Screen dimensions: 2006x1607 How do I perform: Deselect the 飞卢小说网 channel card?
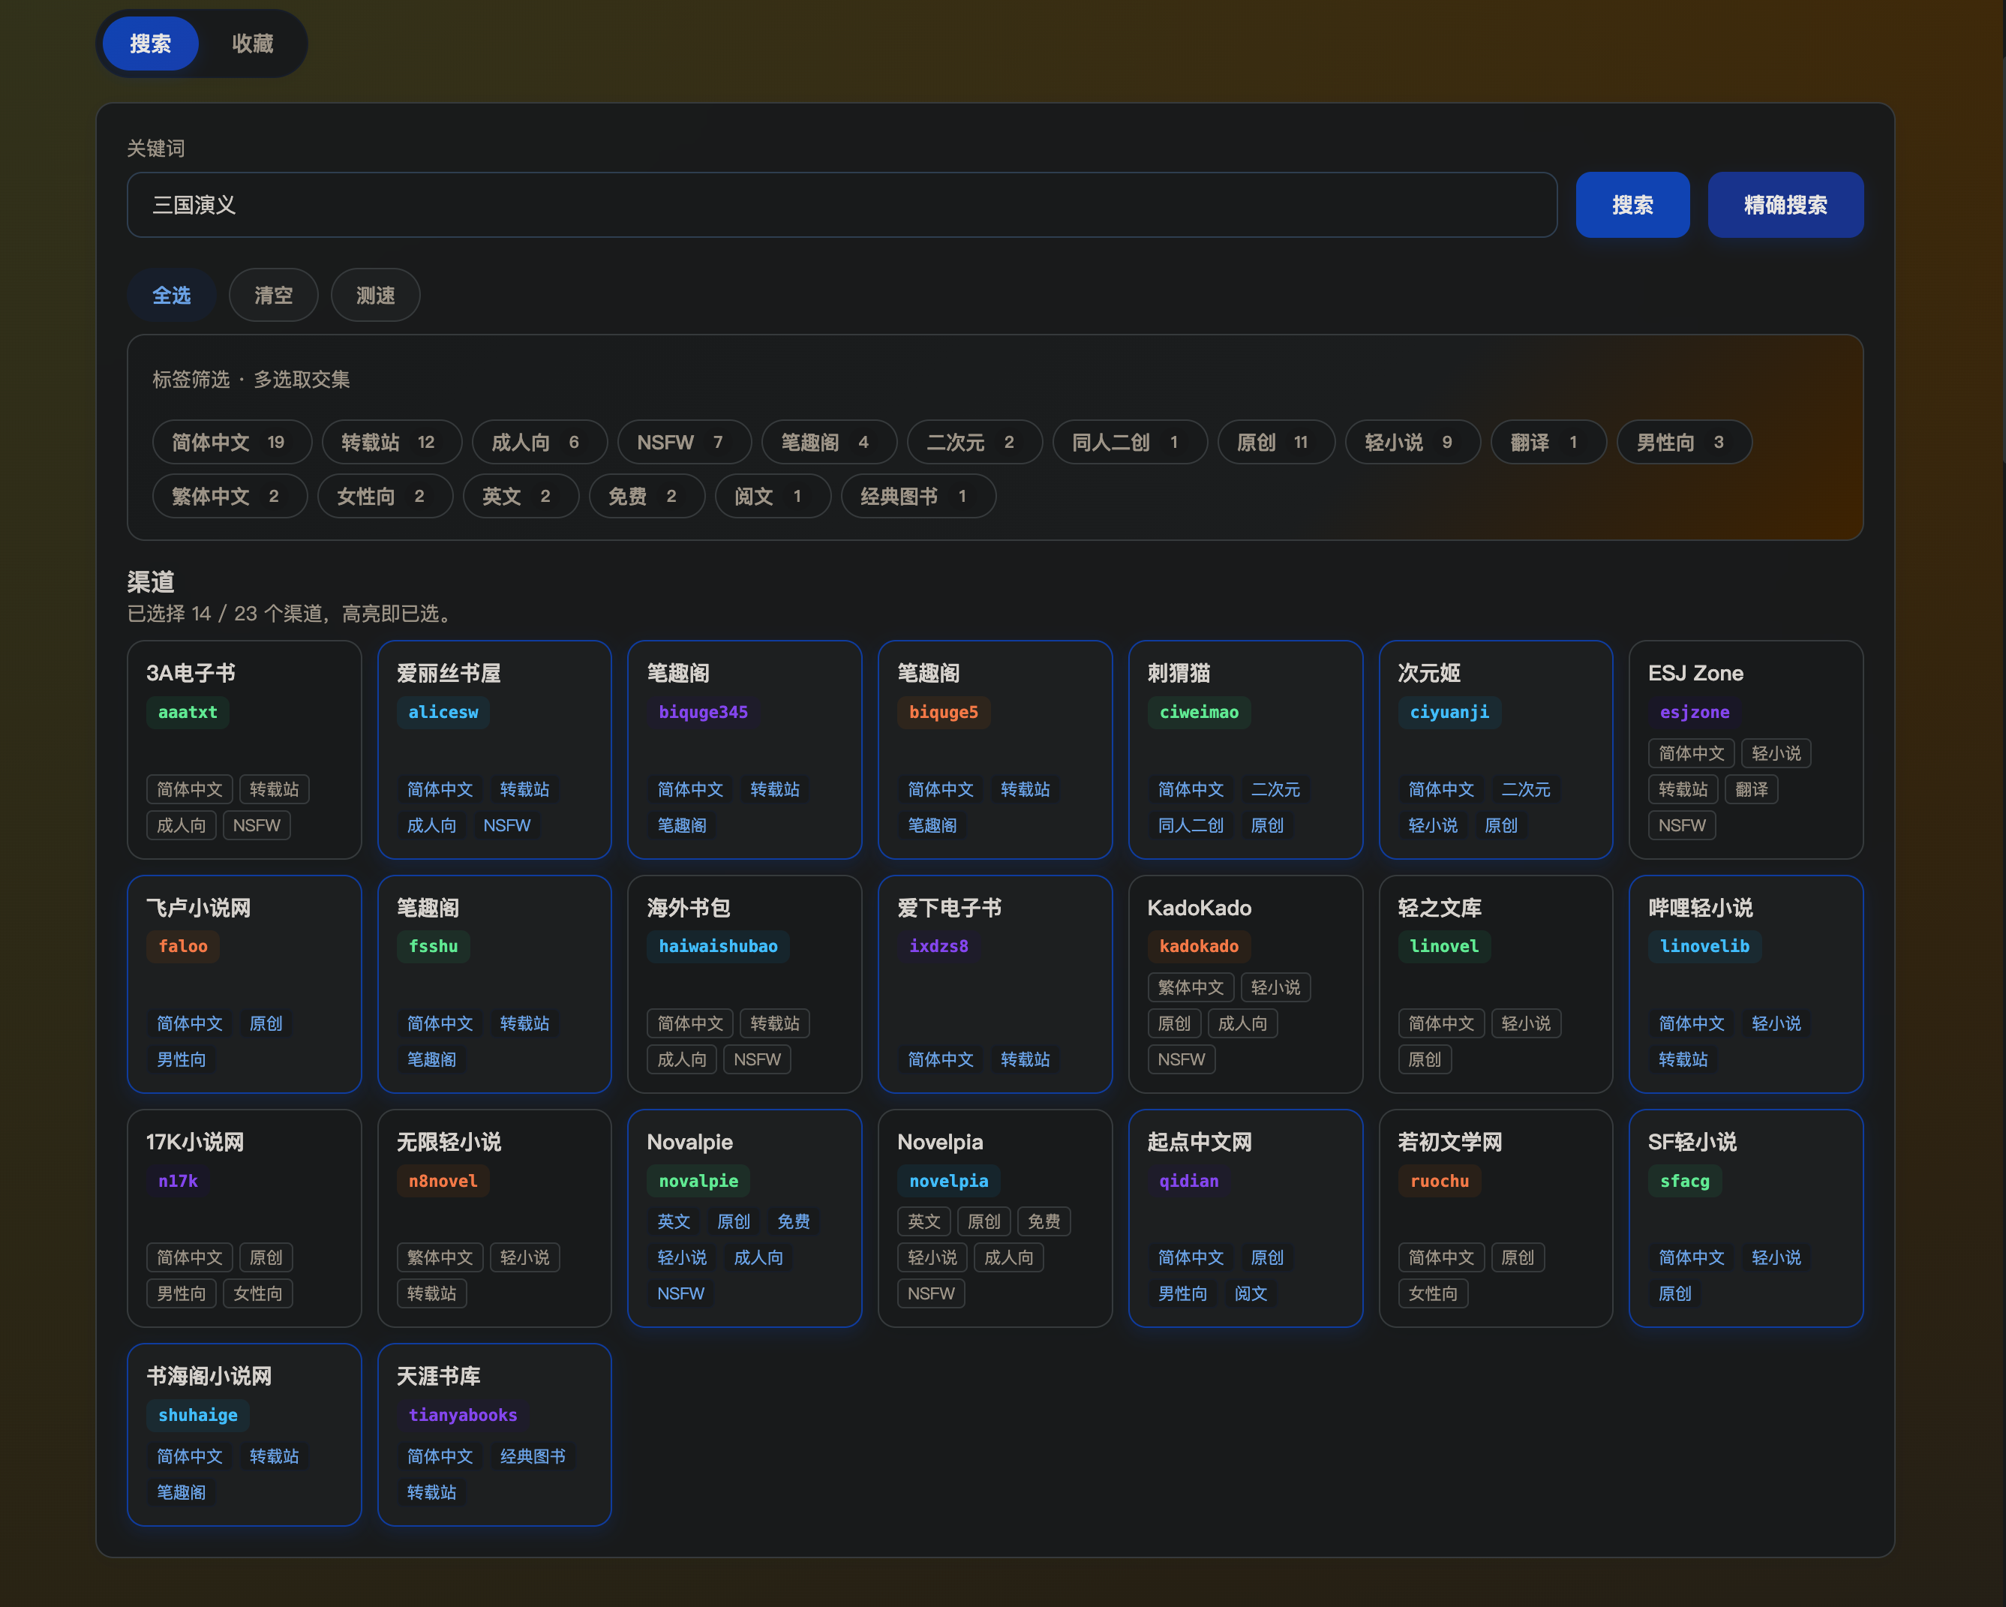tap(244, 984)
